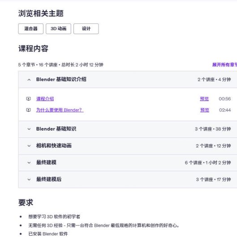Image resolution: width=237 pixels, height=247 pixels.
Task: Open the 为什么要使用 Blender? lecture link
Action: pos(60,110)
